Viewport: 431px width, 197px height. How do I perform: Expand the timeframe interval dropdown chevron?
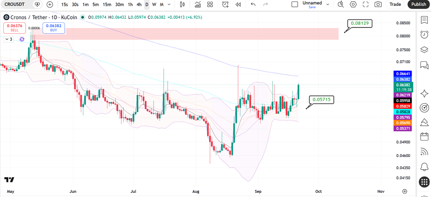coord(169,4)
